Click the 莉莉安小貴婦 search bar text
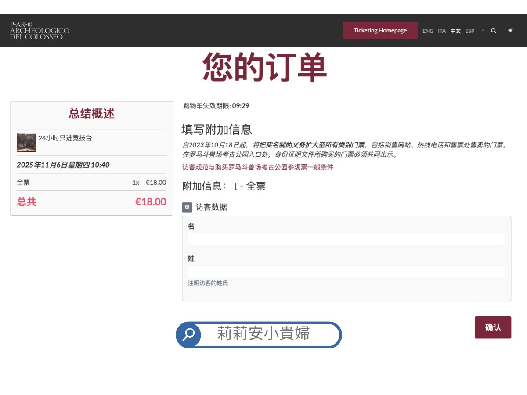The width and height of the screenshot is (527, 395). click(x=263, y=334)
